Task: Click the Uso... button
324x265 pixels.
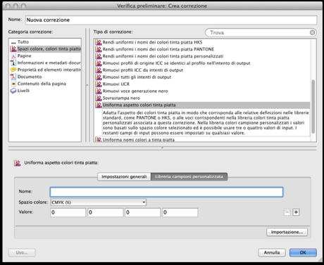Action: [x=22, y=252]
